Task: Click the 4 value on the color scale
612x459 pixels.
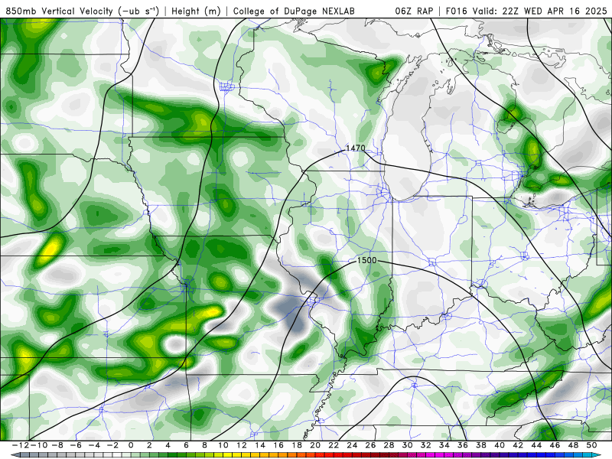Action: point(168,445)
